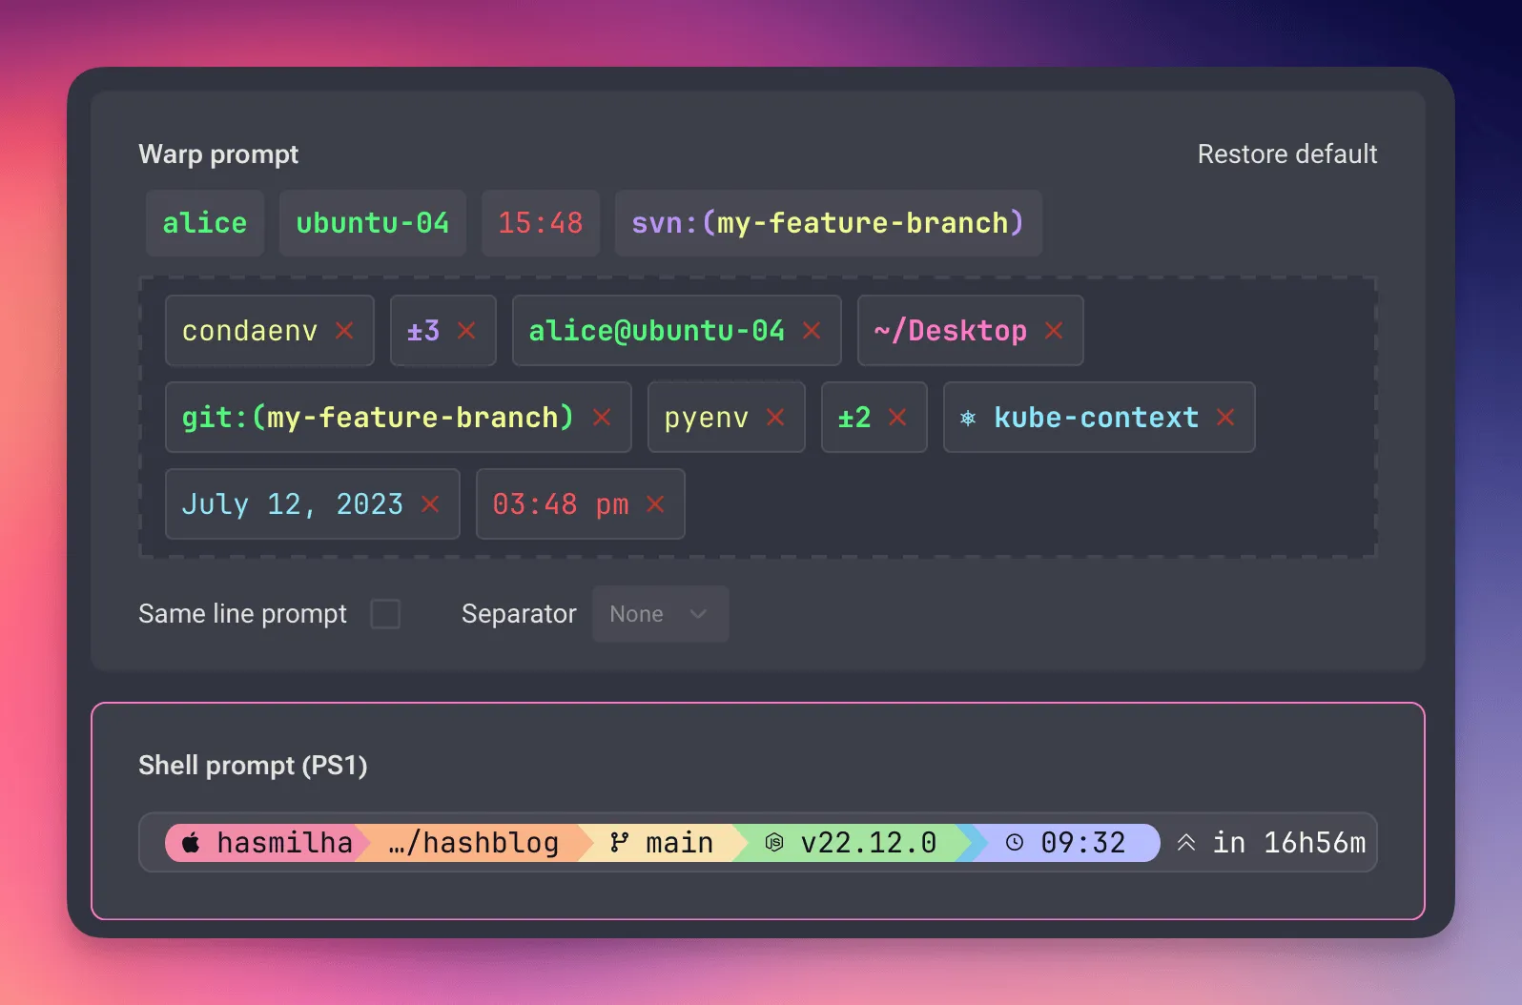Image resolution: width=1522 pixels, height=1005 pixels.
Task: Select the ±2 chip label
Action: (854, 418)
